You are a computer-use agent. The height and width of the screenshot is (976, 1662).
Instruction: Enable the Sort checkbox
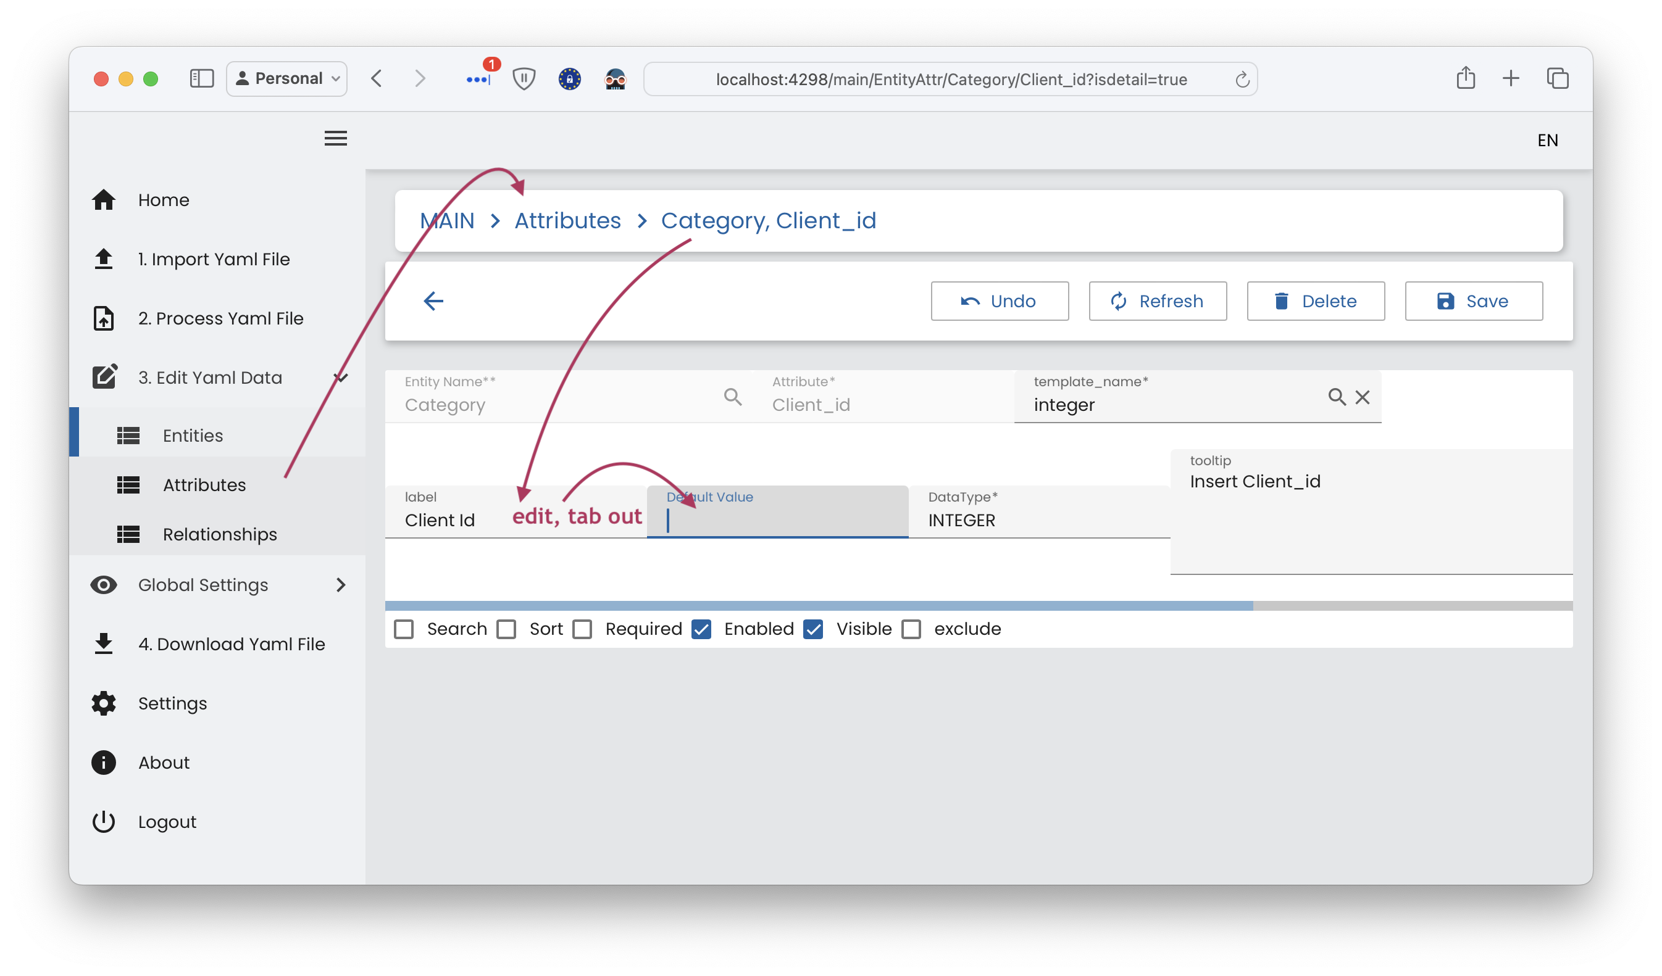pos(506,629)
